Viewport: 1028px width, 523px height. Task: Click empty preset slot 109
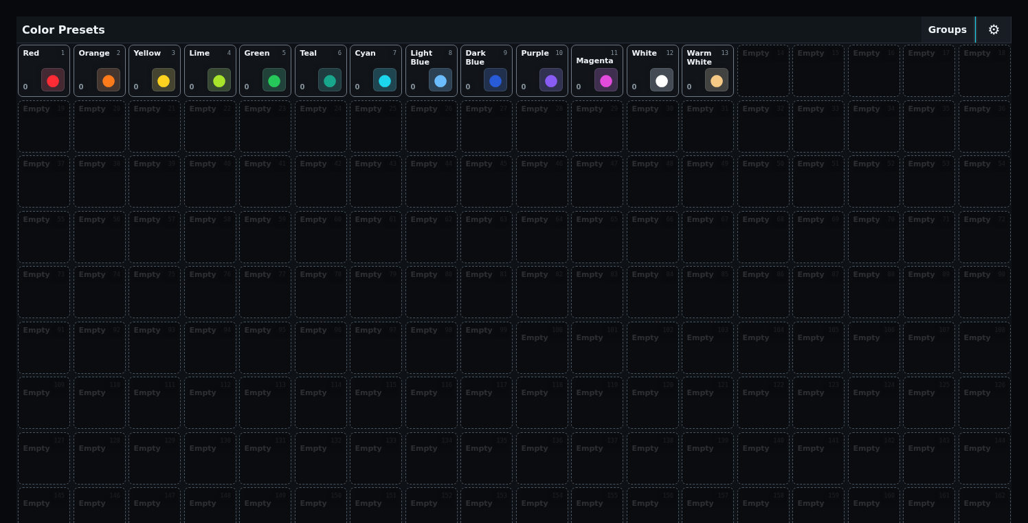click(44, 403)
